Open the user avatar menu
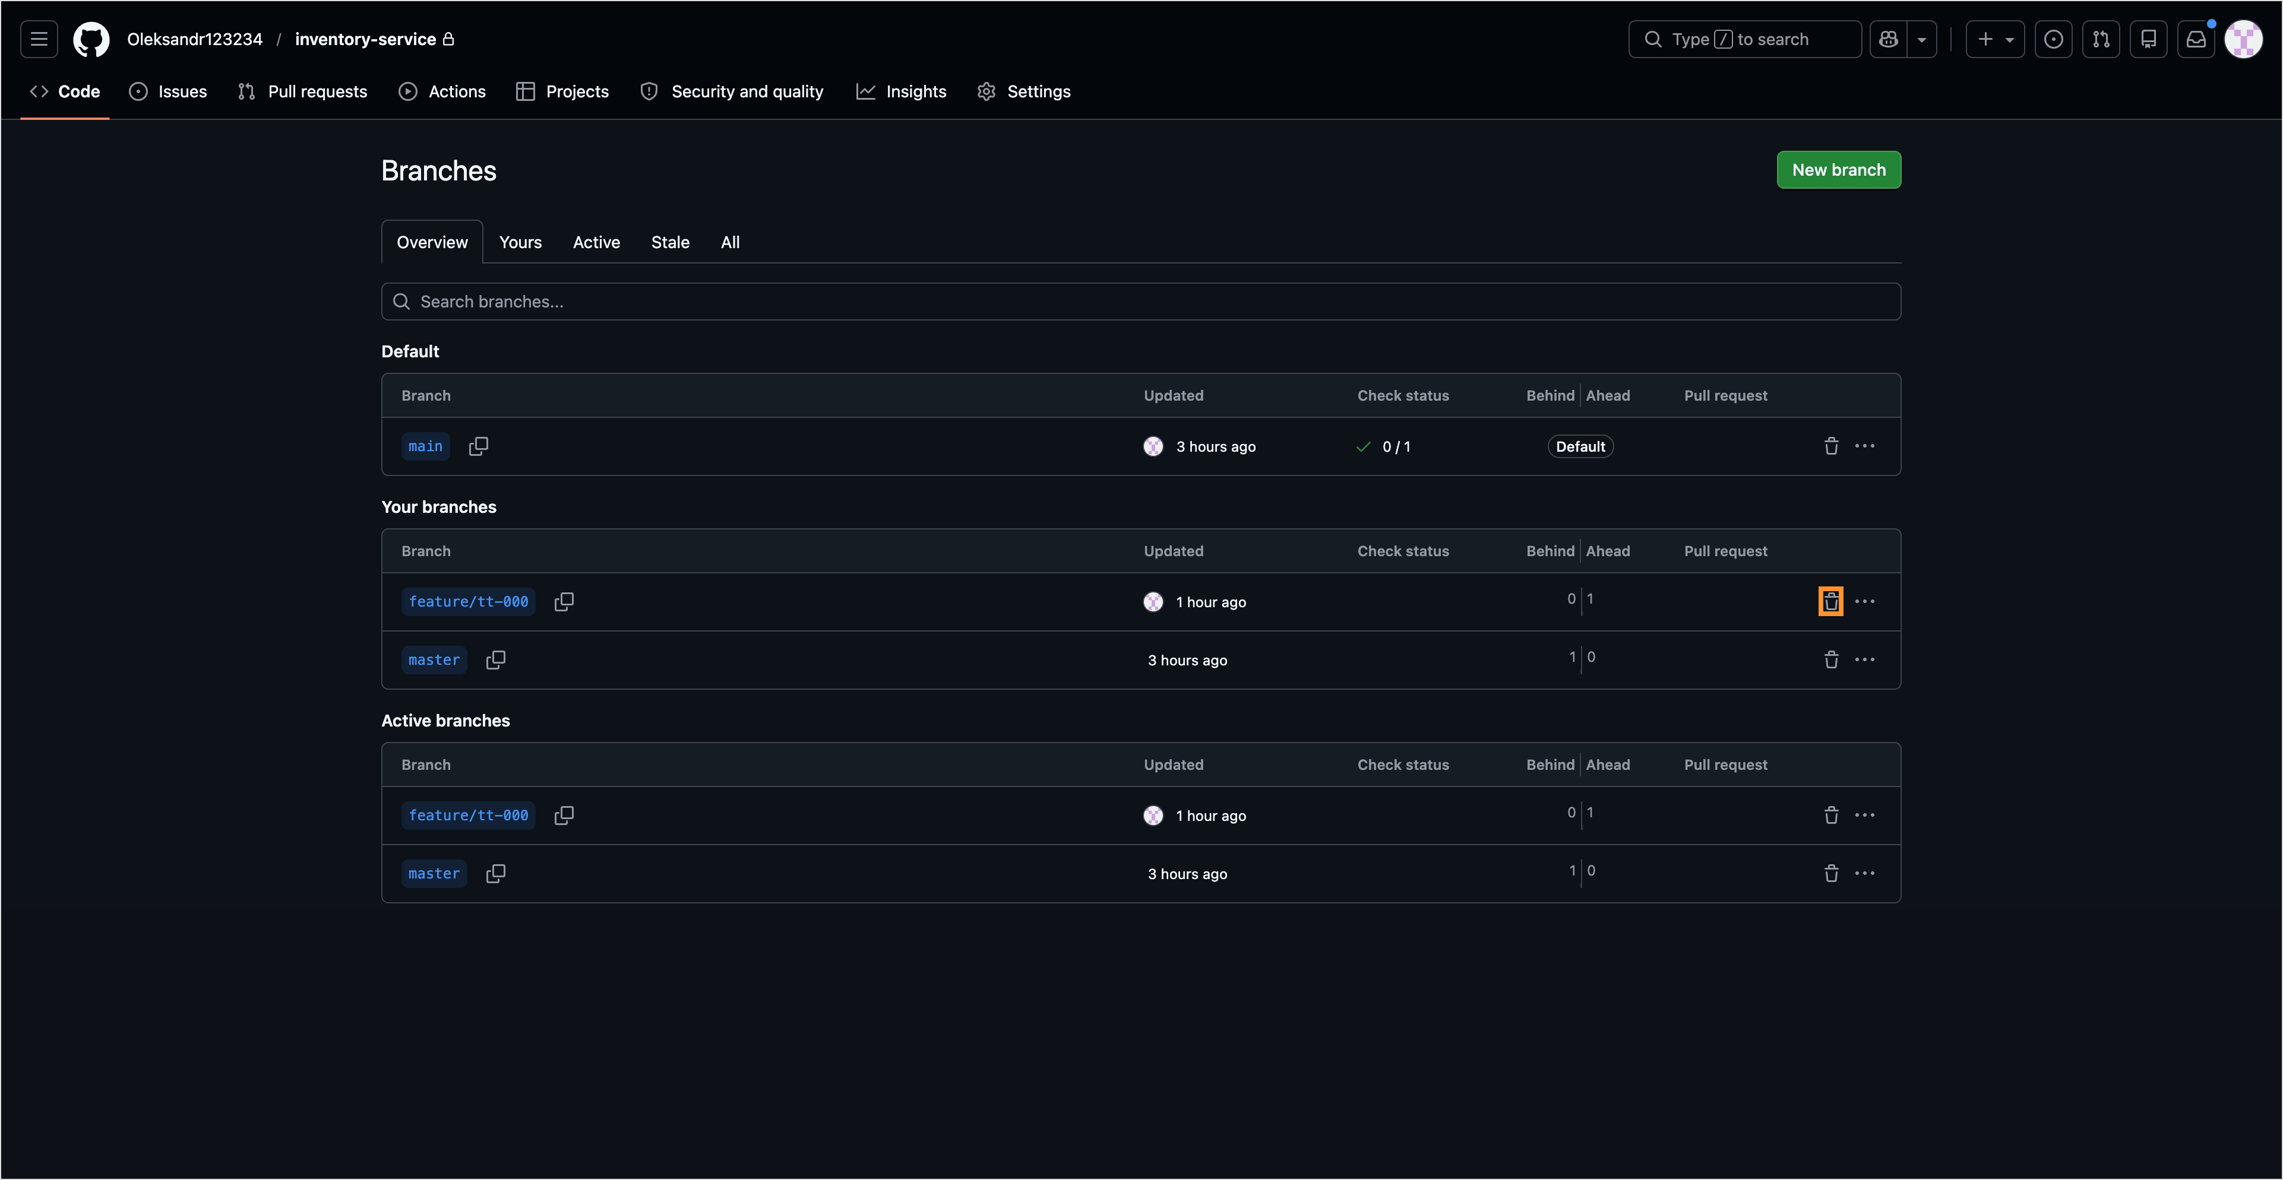 (2244, 39)
